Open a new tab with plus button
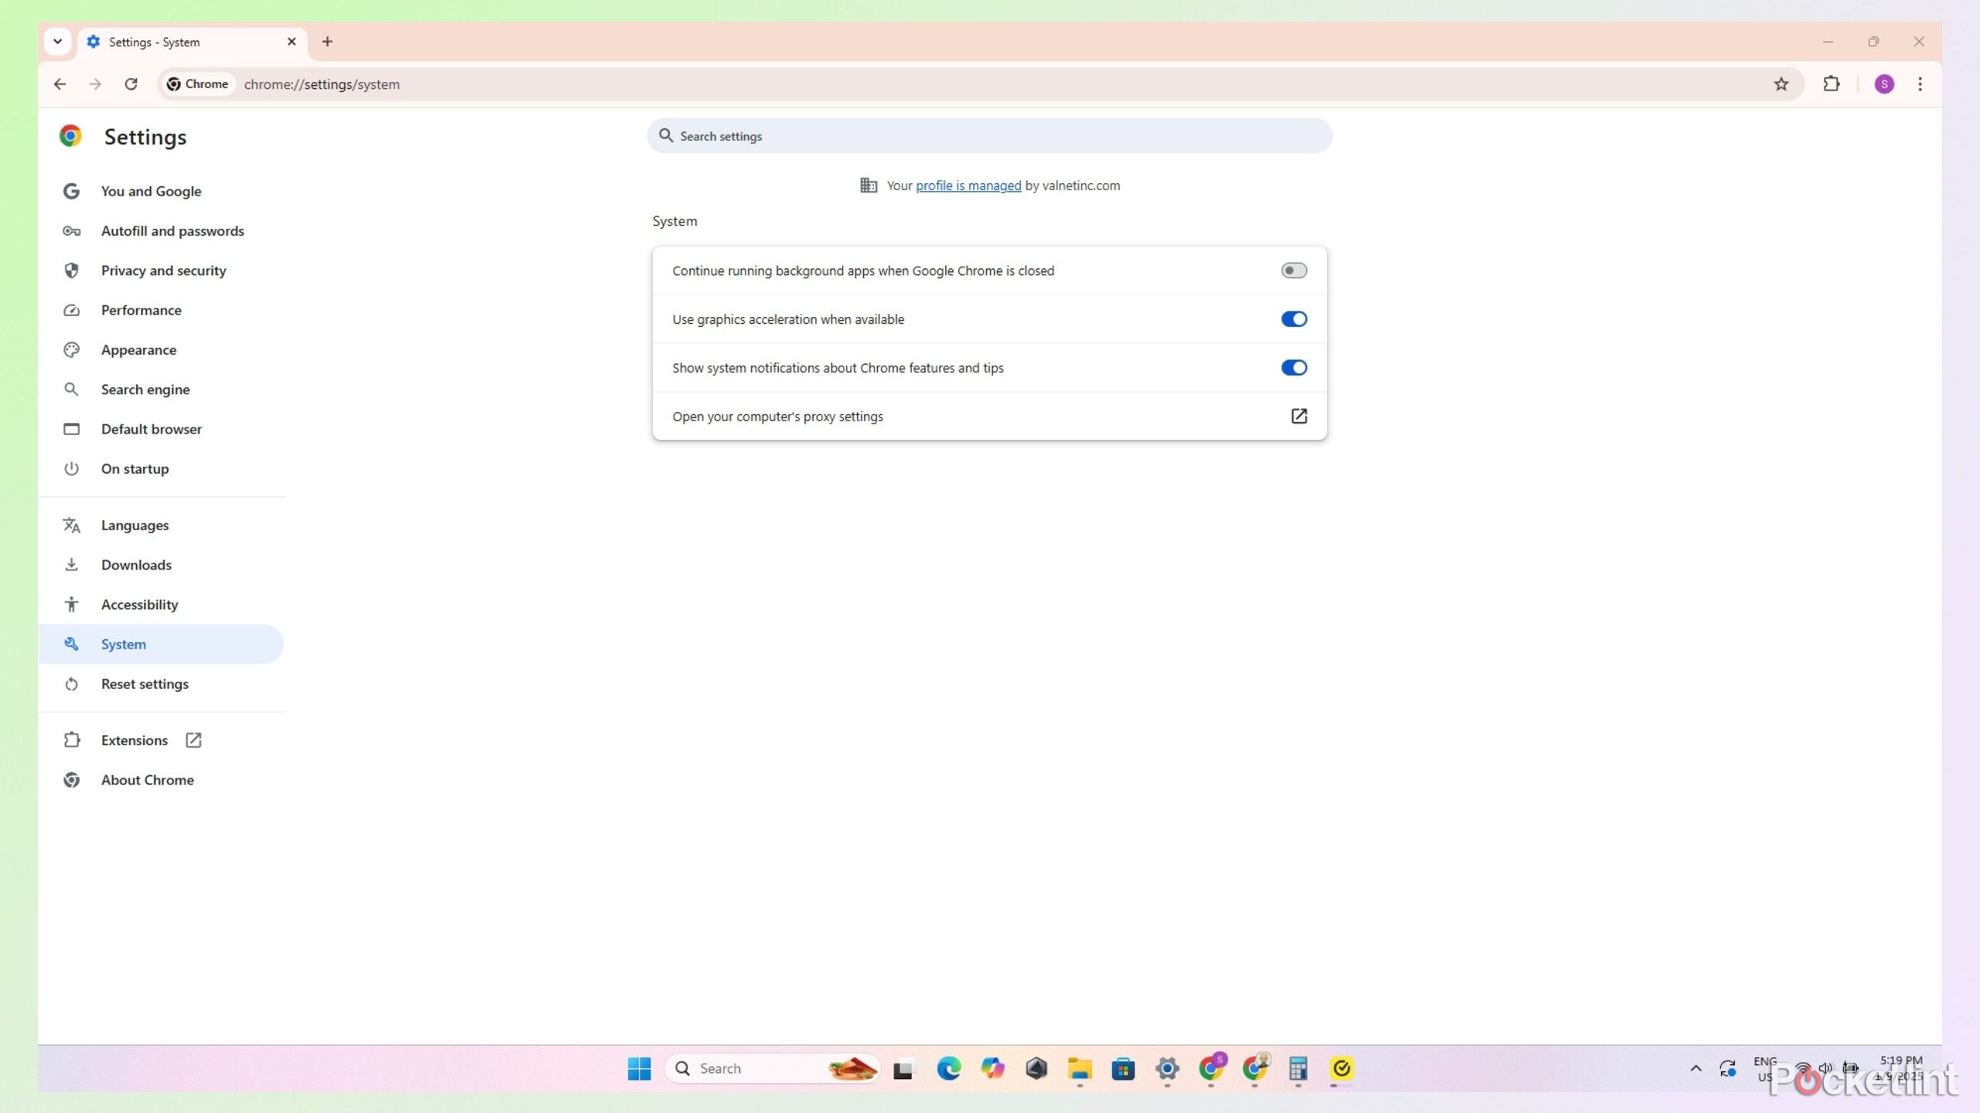 tap(327, 42)
